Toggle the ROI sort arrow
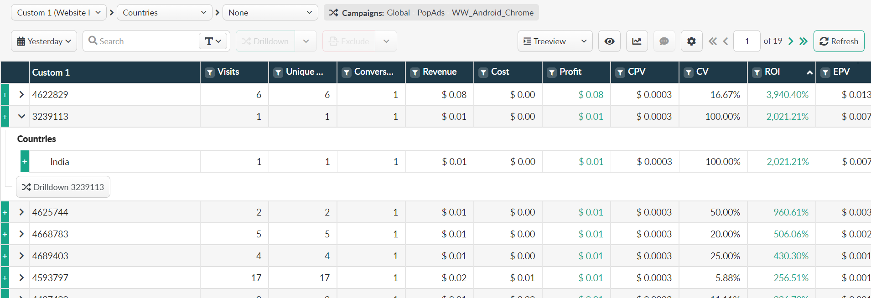The height and width of the screenshot is (298, 871). [809, 72]
